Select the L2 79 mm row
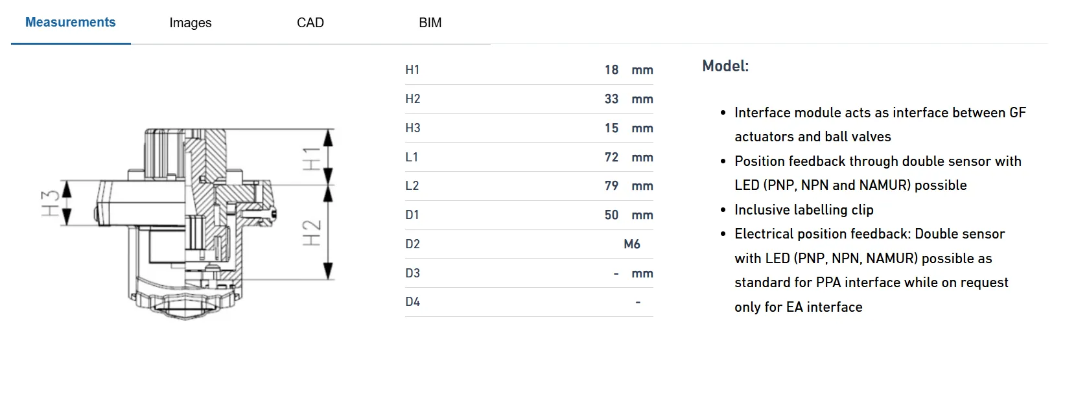The height and width of the screenshot is (396, 1065). pos(529,186)
